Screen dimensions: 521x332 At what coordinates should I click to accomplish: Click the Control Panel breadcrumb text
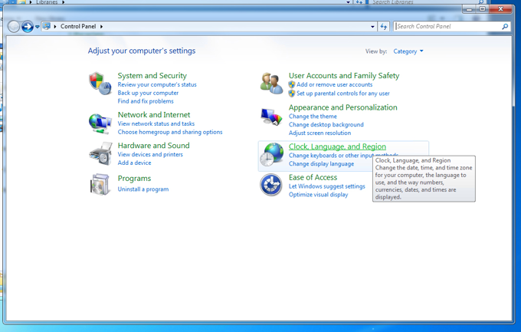click(78, 26)
